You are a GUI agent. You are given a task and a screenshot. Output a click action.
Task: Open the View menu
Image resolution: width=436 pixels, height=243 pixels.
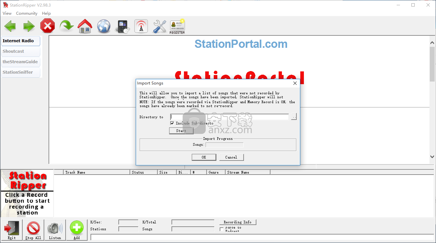(7, 13)
